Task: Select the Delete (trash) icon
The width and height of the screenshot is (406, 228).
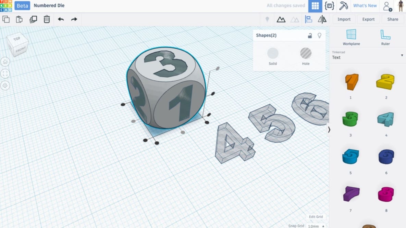Action: pos(47,19)
